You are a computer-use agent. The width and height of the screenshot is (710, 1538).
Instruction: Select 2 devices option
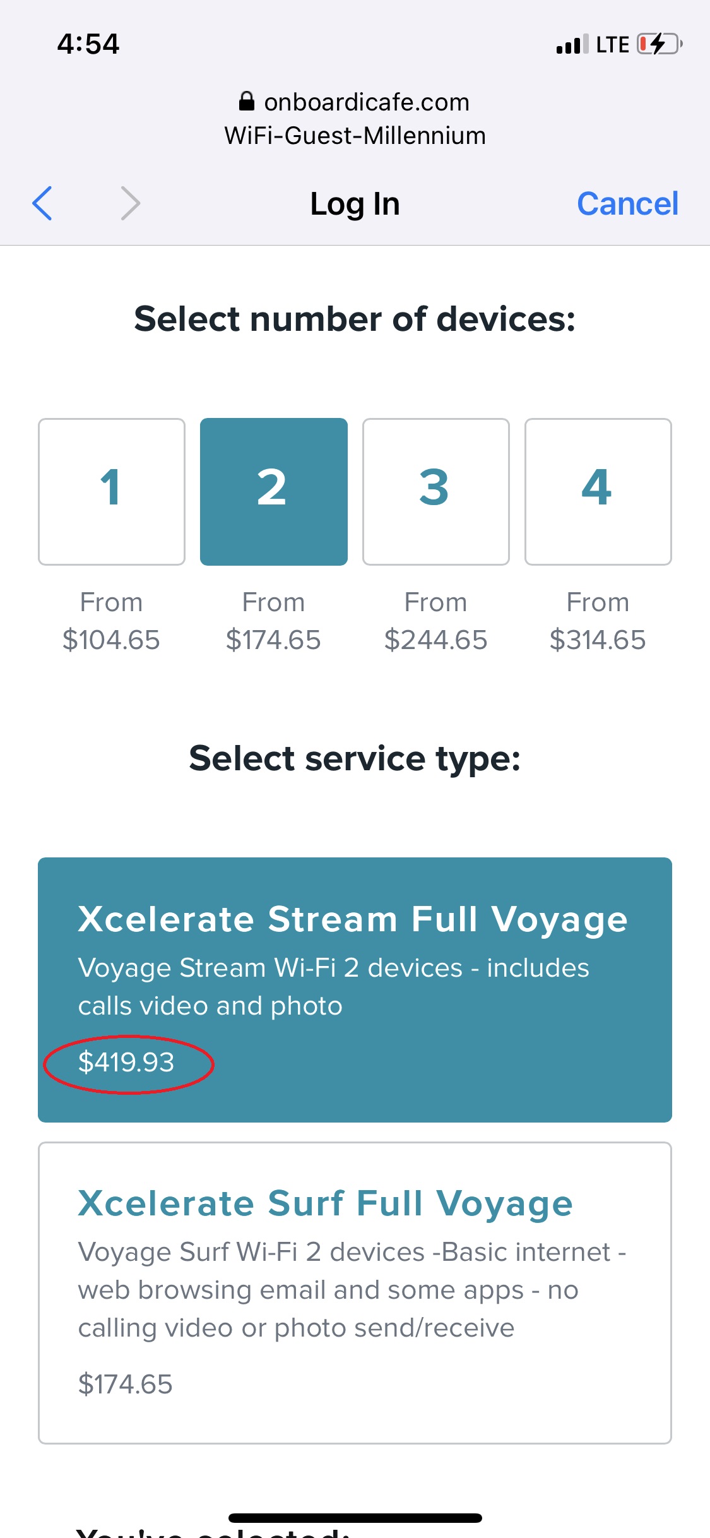274,492
